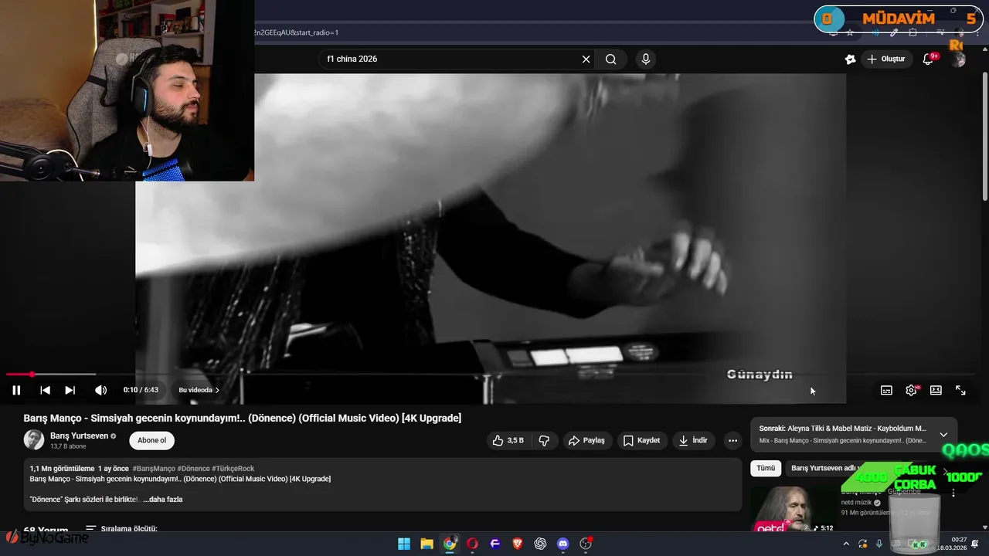The width and height of the screenshot is (989, 556).
Task: Show hidden system tray icons
Action: click(846, 544)
